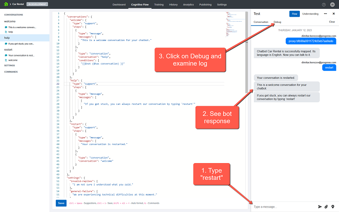Click the 'THURSDAY, JANUARY 12, 2023' date label
The image size is (339, 212).
[x=295, y=30]
